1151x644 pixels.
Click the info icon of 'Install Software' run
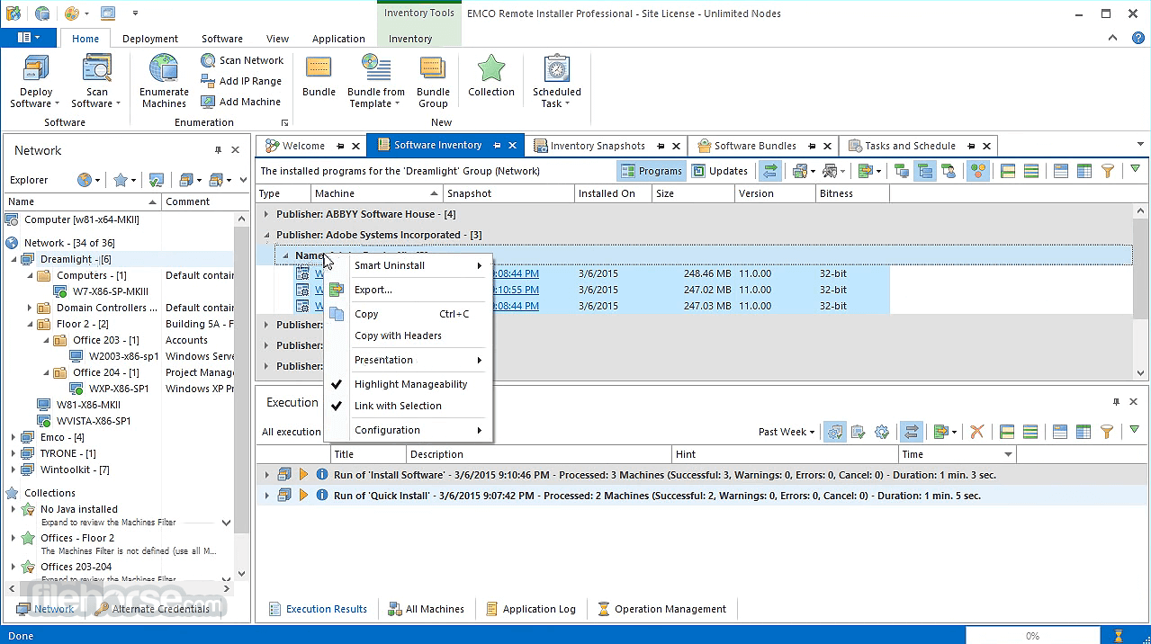321,474
